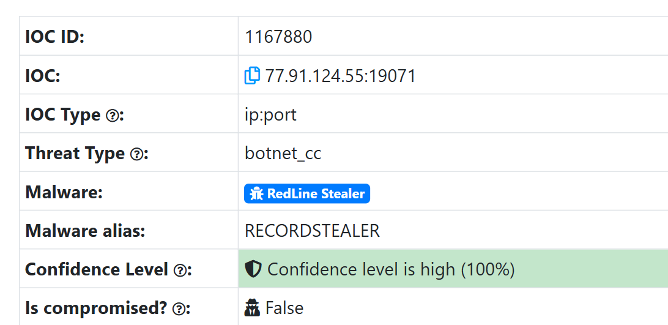The image size is (668, 325).
Task: Click the IOC ID value 1167880
Action: pos(278,37)
